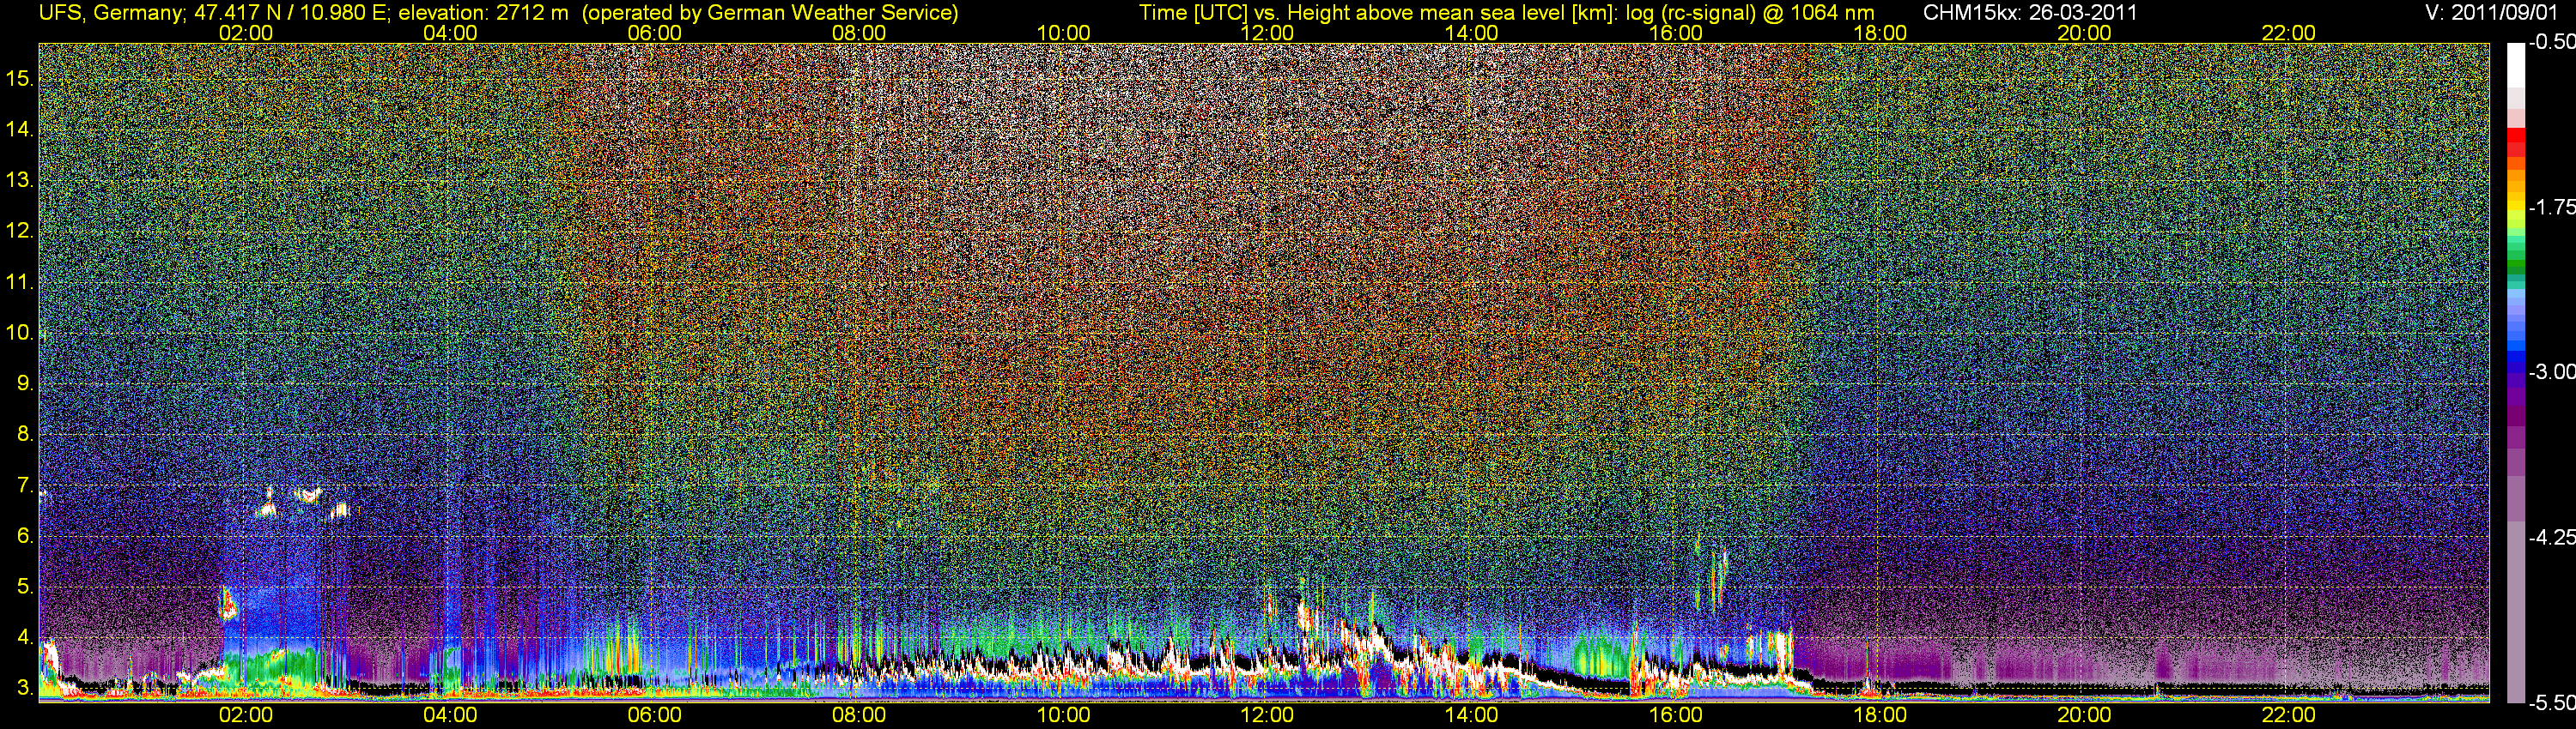The height and width of the screenshot is (729, 2576).
Task: Click the yellow segment of the color scale bar
Action: click(x=2515, y=208)
